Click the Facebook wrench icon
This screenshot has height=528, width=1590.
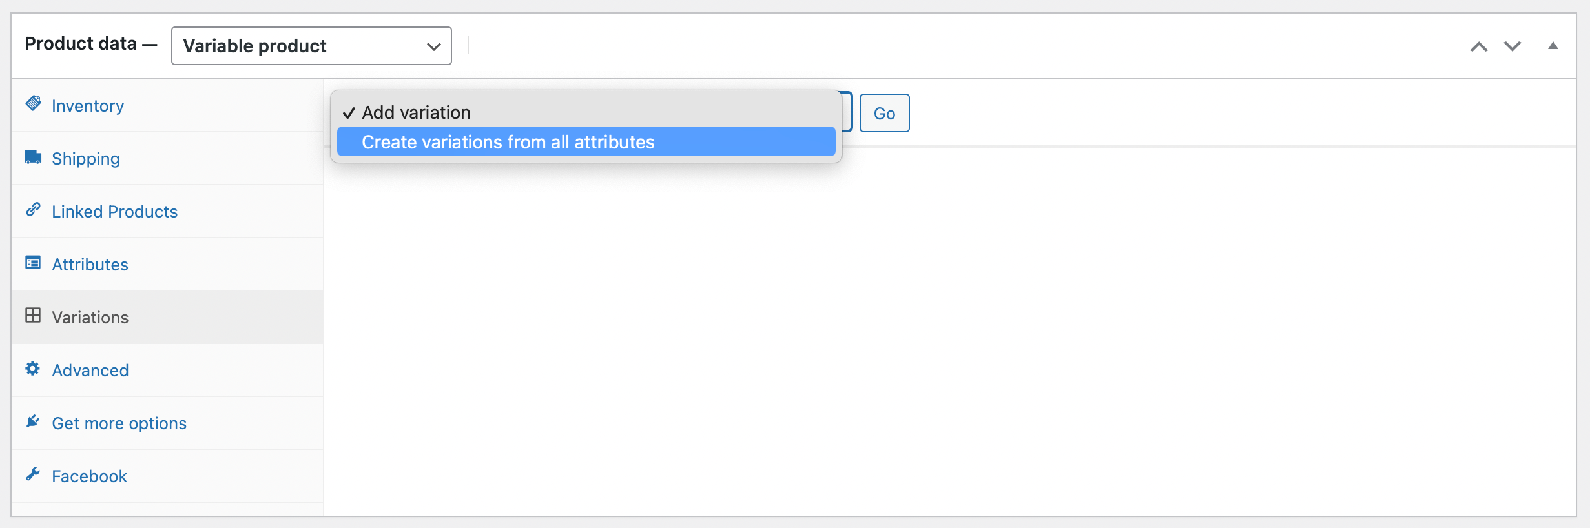33,474
